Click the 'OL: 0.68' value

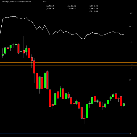click(x=94, y=12)
